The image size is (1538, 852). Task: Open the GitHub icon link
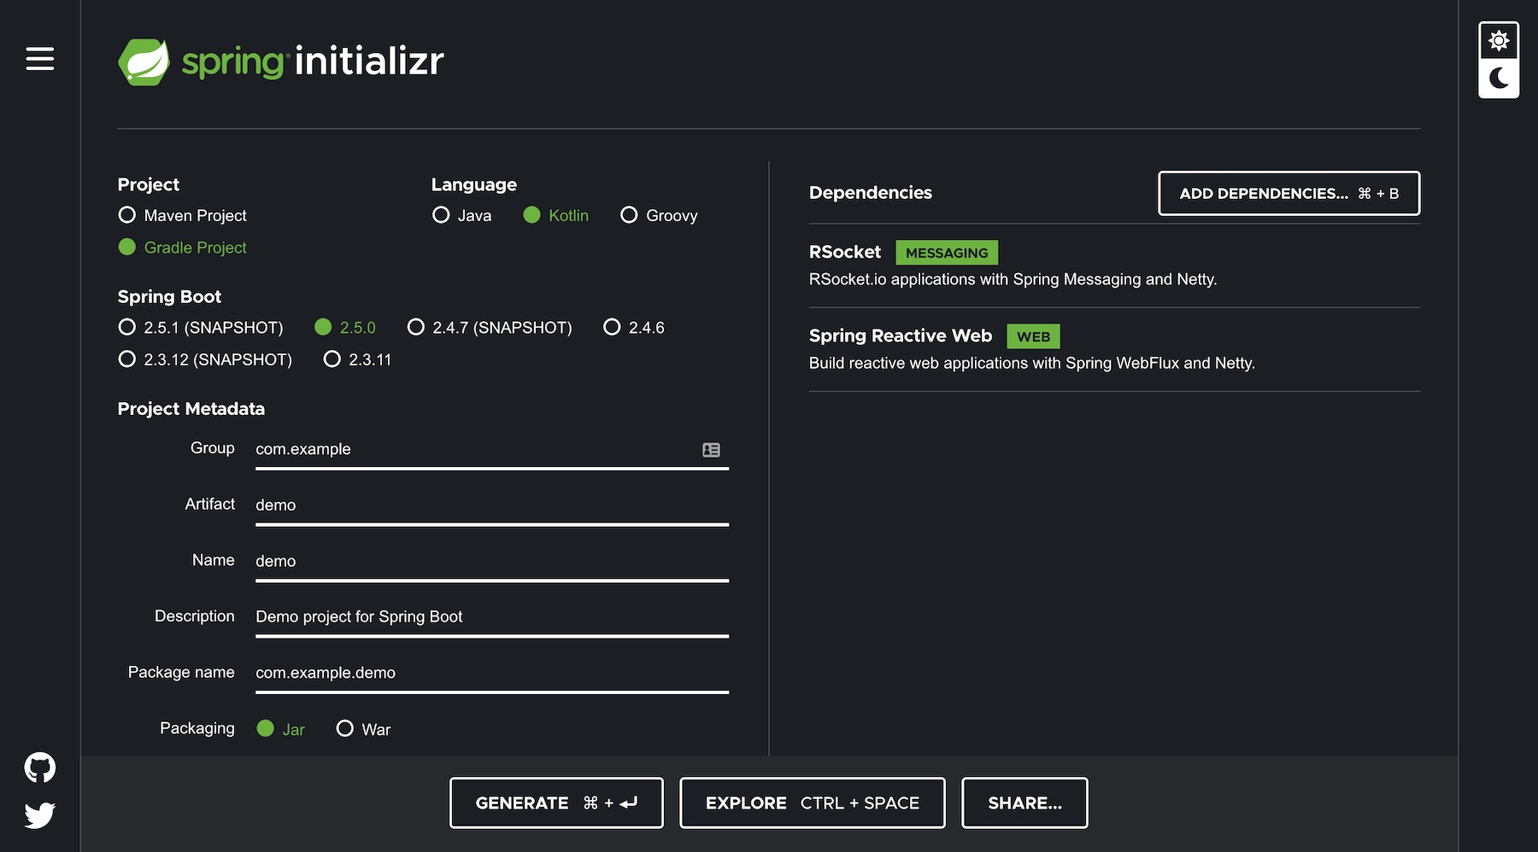40,767
